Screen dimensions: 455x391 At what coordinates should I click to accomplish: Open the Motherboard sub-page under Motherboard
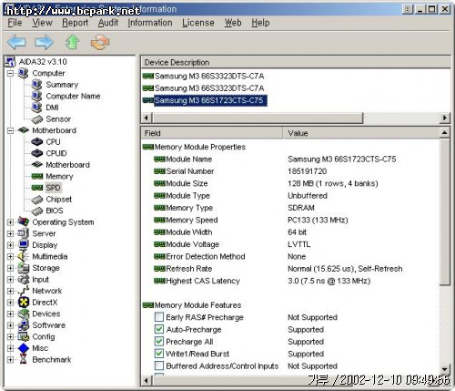(x=67, y=165)
